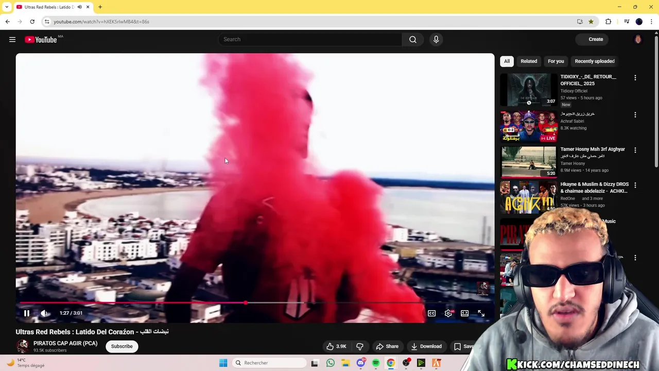This screenshot has width=659, height=371.
Task: Open the PIRATOS CAP AGIR channel avatar
Action: click(23, 346)
